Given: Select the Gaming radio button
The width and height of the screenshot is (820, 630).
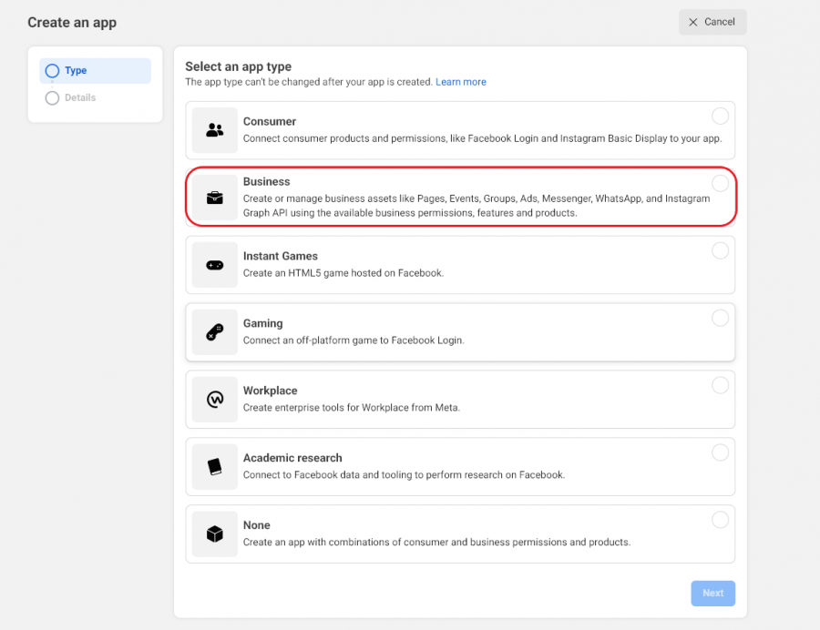Looking at the screenshot, I should [x=720, y=318].
